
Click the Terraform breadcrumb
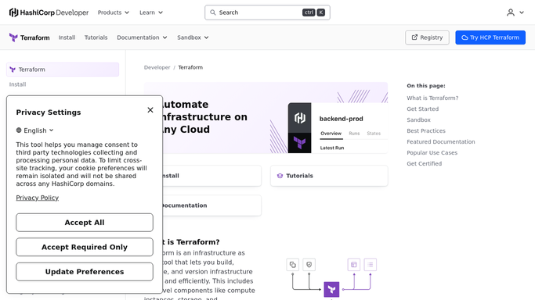[x=190, y=67]
